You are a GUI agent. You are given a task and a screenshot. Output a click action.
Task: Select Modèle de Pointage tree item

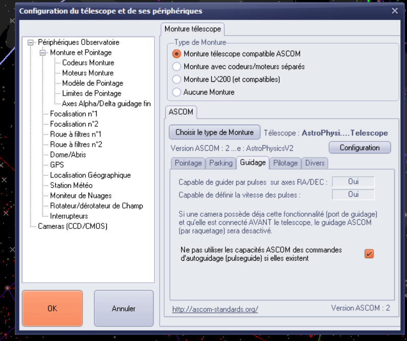click(92, 83)
